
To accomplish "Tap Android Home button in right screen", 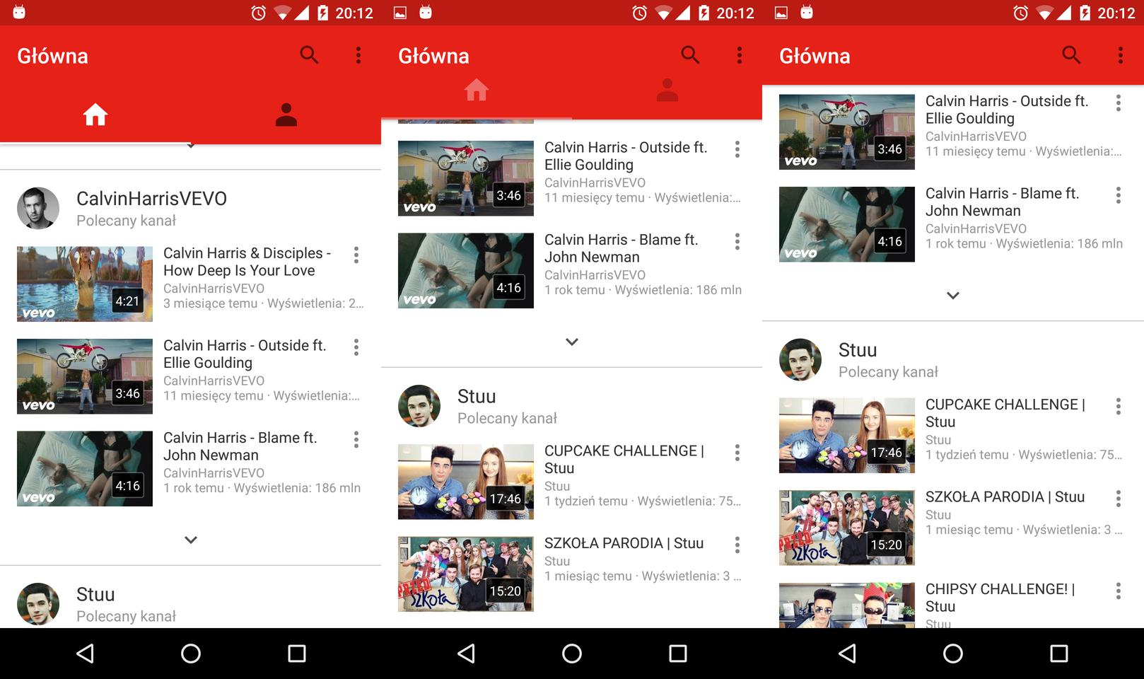I will 953,654.
